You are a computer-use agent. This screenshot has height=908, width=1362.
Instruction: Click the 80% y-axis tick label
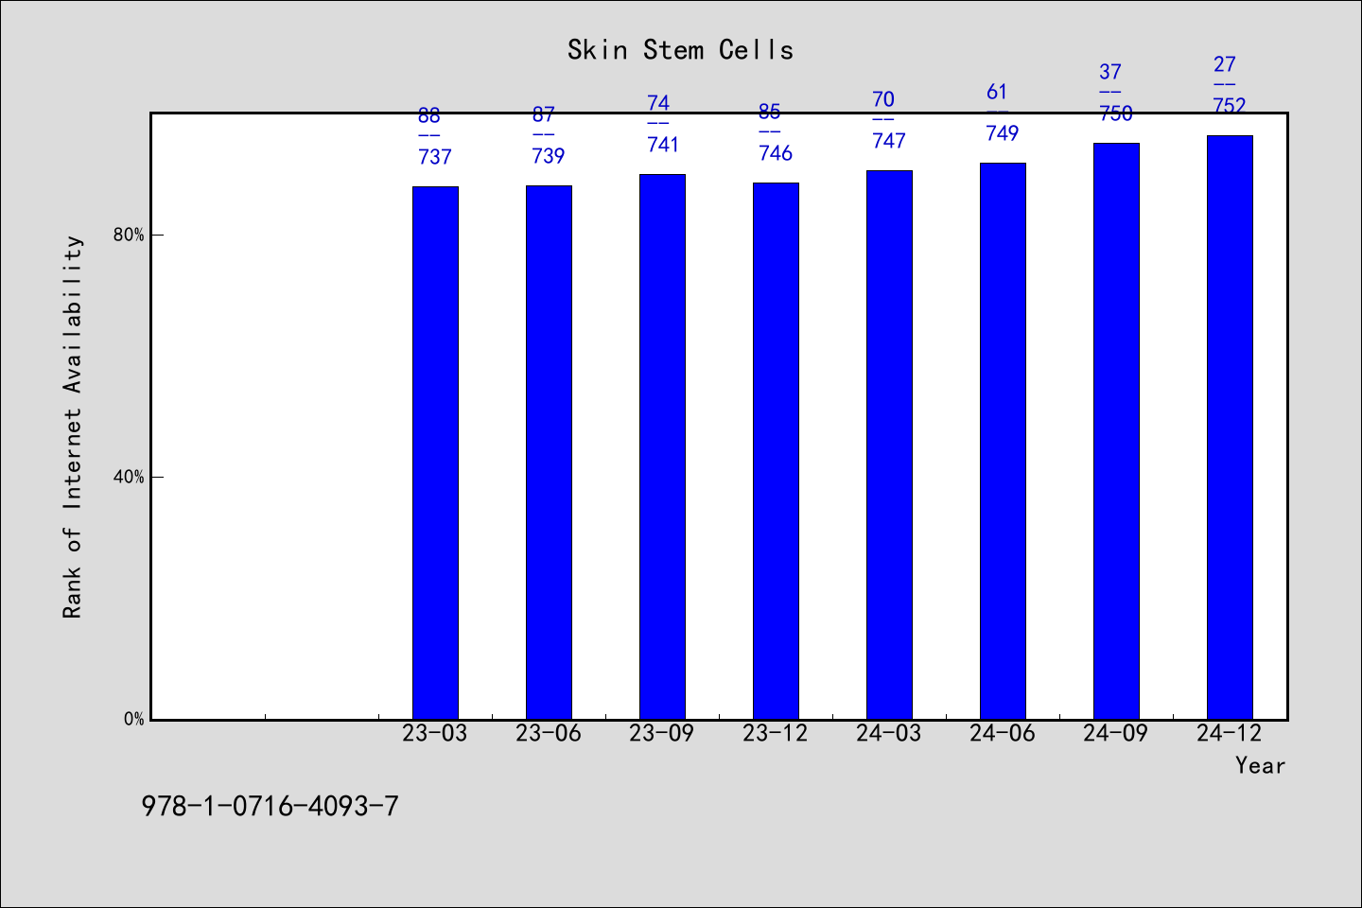(129, 235)
